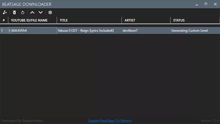Screen dimensions: 220x124
Task: Select the Yakuza 0 OST - Reign title cell
Action: click(89, 31)
